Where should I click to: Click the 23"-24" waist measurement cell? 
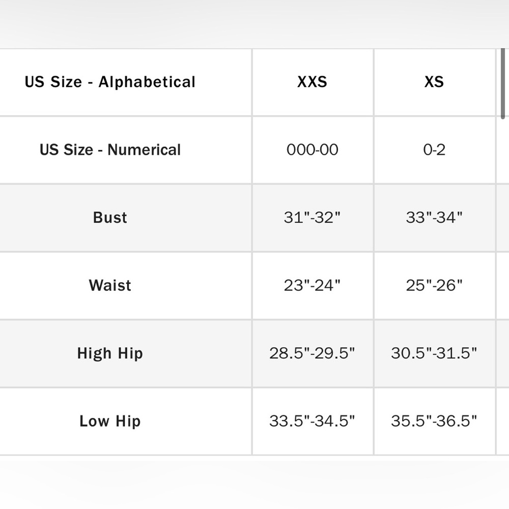point(313,286)
